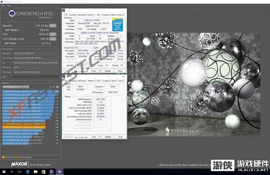
Task: Toggle the OpenGL test checkbox
Action: 58,26
